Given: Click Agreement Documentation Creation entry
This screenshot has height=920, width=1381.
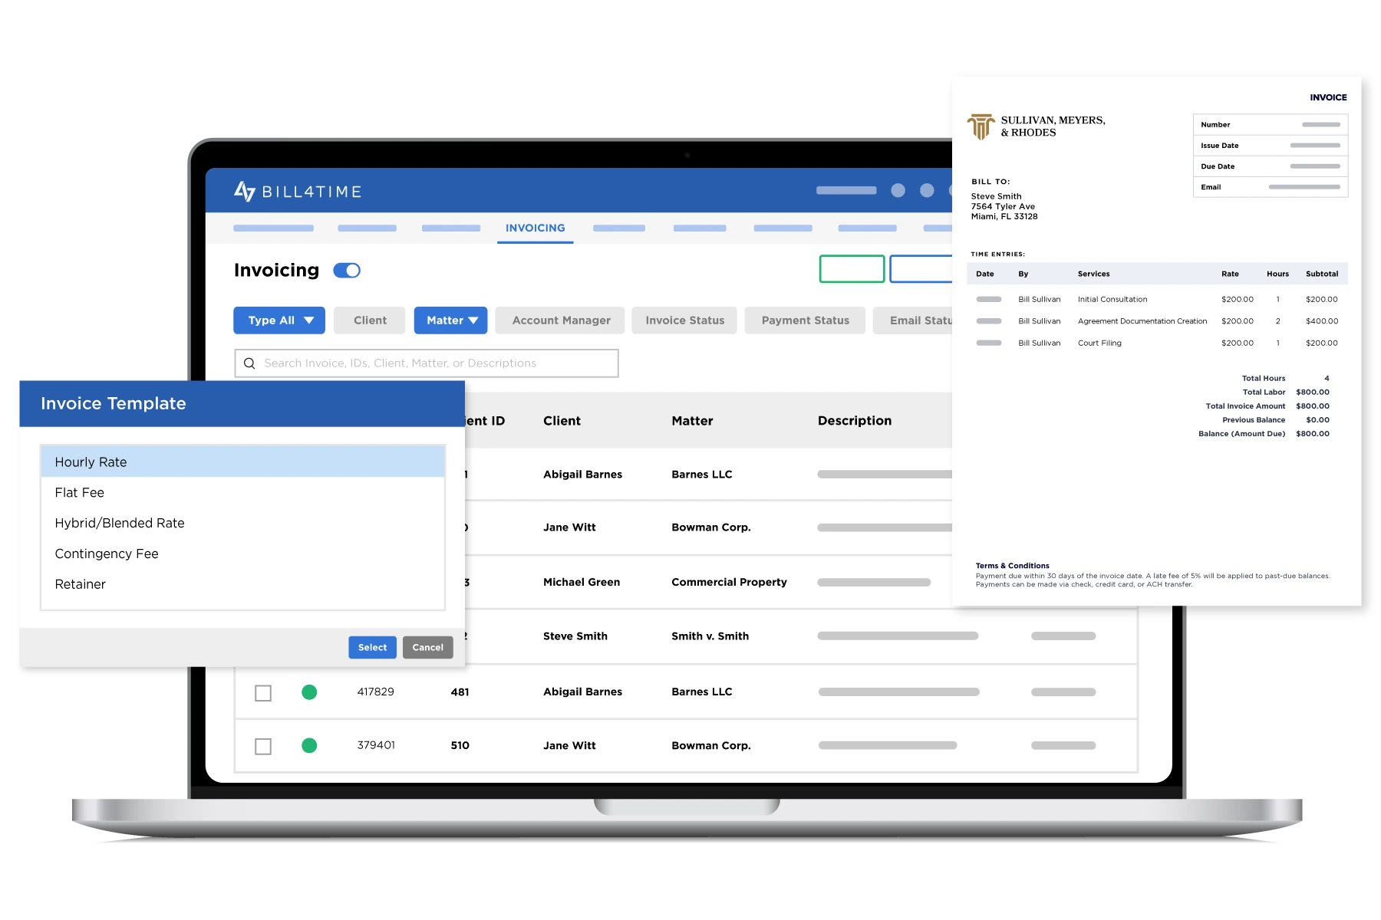Looking at the screenshot, I should (x=1142, y=321).
